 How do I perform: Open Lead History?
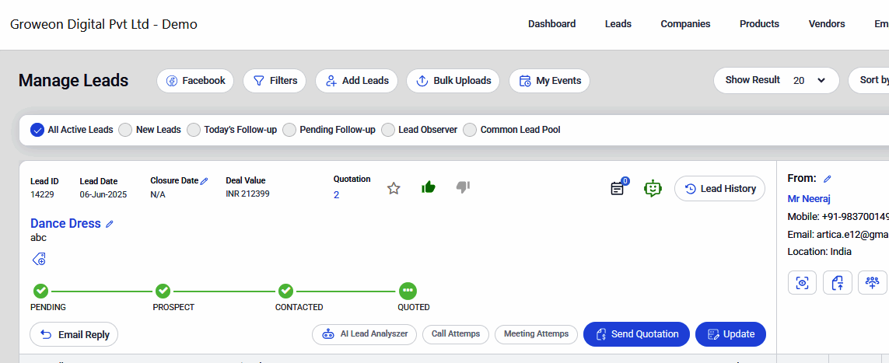click(719, 189)
